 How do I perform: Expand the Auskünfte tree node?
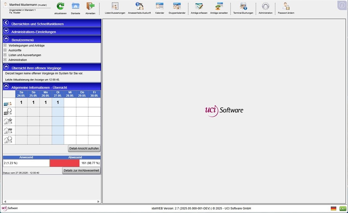(5, 50)
